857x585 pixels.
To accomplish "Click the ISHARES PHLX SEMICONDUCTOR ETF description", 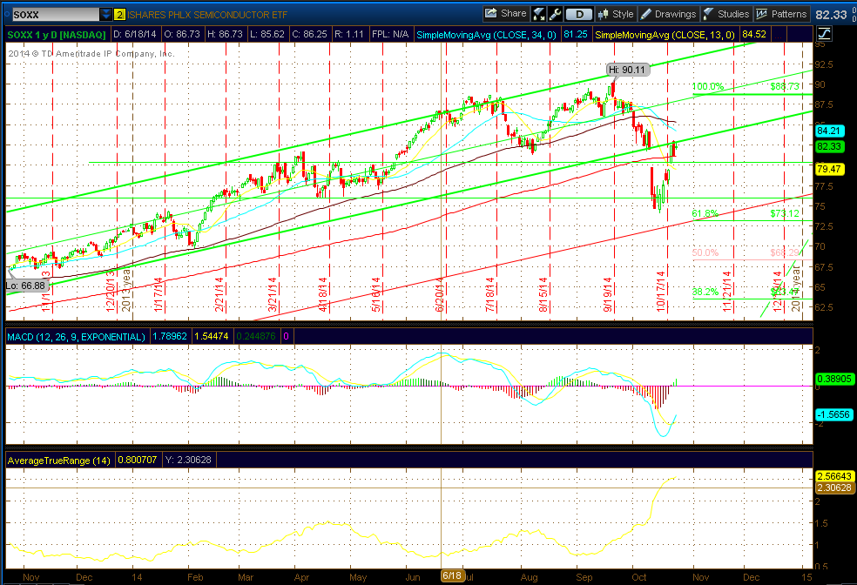I will click(x=207, y=15).
